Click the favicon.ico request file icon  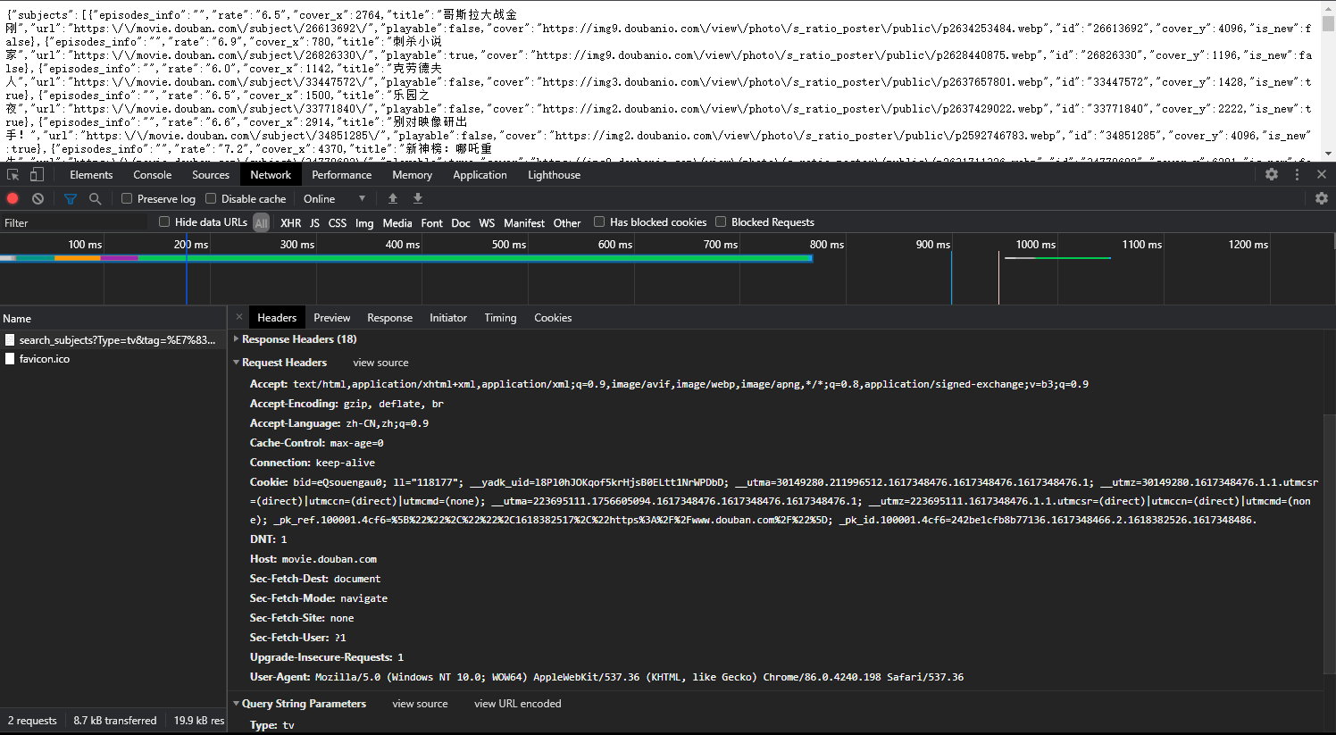click(10, 358)
